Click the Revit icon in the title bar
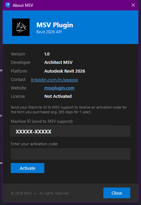141x205 pixels. (x=8, y=5)
